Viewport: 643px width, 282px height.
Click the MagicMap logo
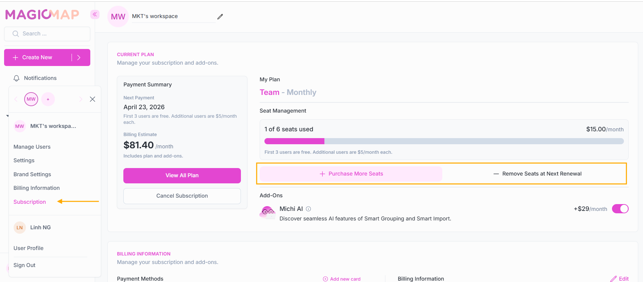point(42,14)
